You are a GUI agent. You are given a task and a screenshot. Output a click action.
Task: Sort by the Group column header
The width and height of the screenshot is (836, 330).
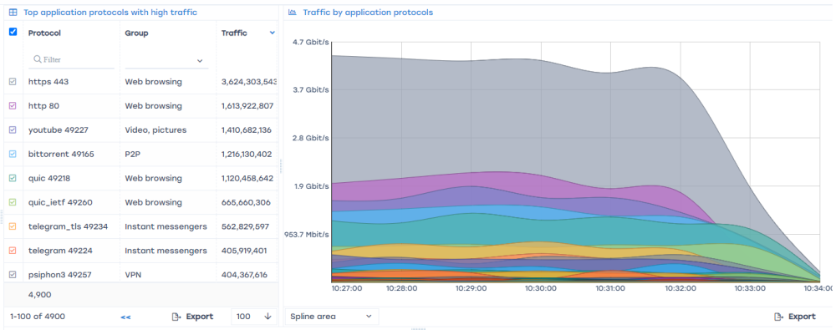click(x=136, y=33)
